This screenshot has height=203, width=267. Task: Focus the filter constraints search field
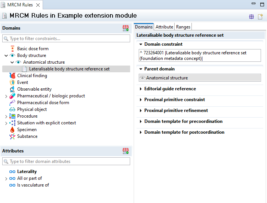coord(66,39)
